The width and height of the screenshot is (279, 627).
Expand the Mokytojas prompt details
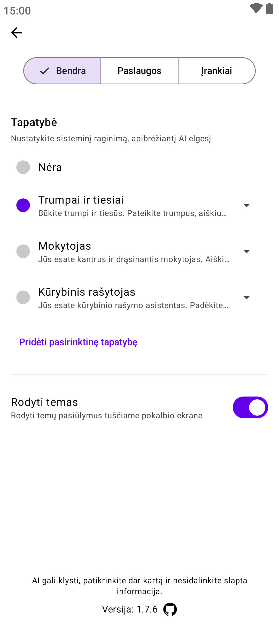tap(246, 251)
